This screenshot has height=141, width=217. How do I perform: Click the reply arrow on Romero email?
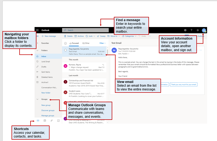[103, 65]
